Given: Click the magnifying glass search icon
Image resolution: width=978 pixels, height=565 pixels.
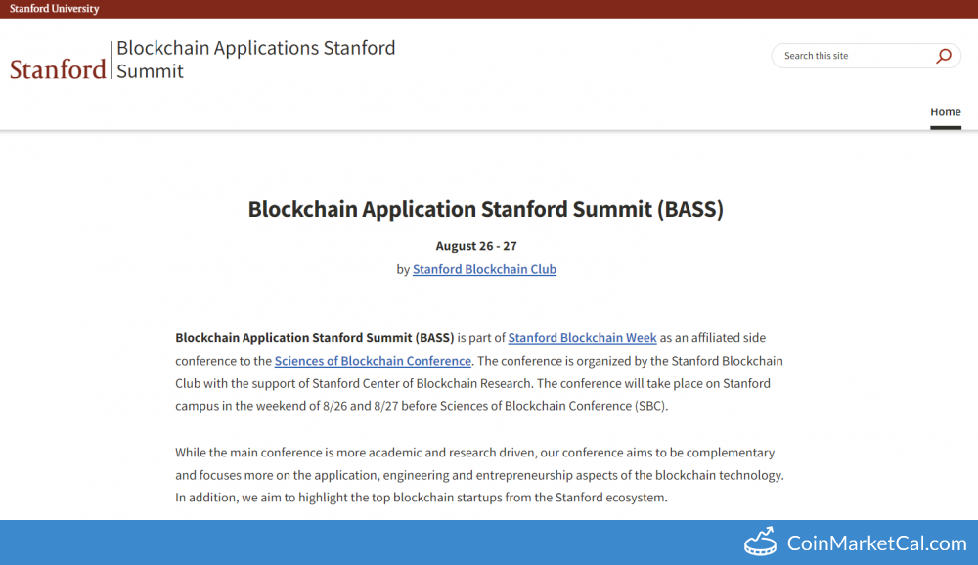Looking at the screenshot, I should coord(943,56).
